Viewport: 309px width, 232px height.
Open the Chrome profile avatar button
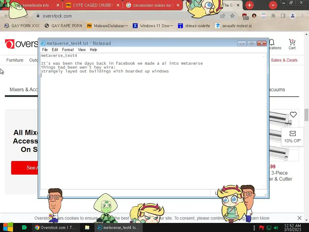(293, 16)
